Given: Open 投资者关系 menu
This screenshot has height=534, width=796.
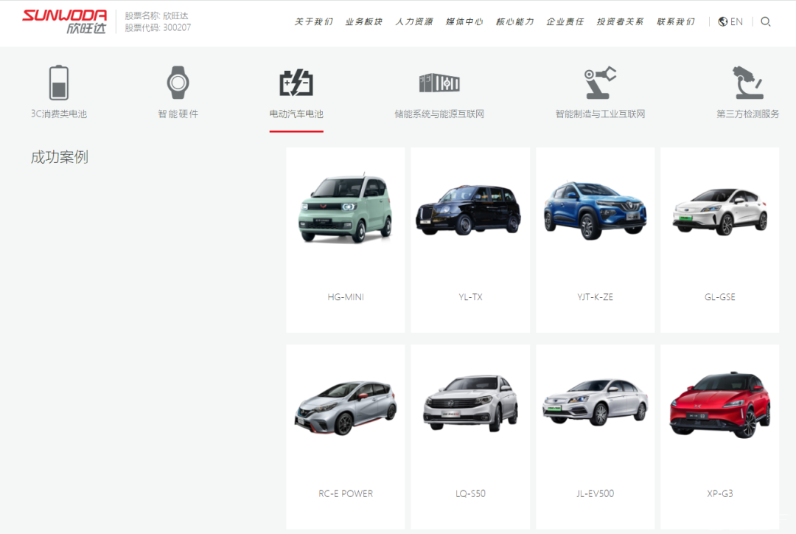Looking at the screenshot, I should pos(620,21).
